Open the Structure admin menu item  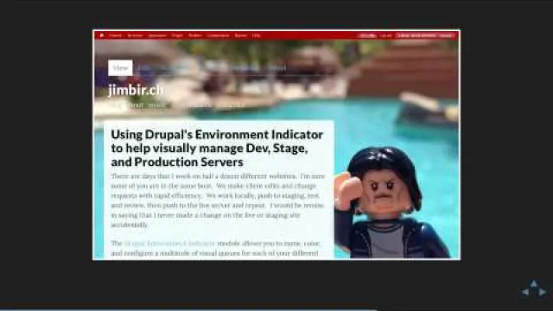coord(135,35)
